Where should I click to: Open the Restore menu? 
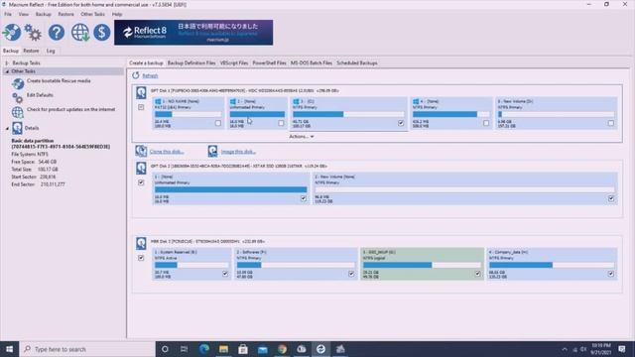[x=66, y=14]
